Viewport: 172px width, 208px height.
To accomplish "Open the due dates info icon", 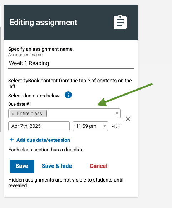I will coord(68,95).
